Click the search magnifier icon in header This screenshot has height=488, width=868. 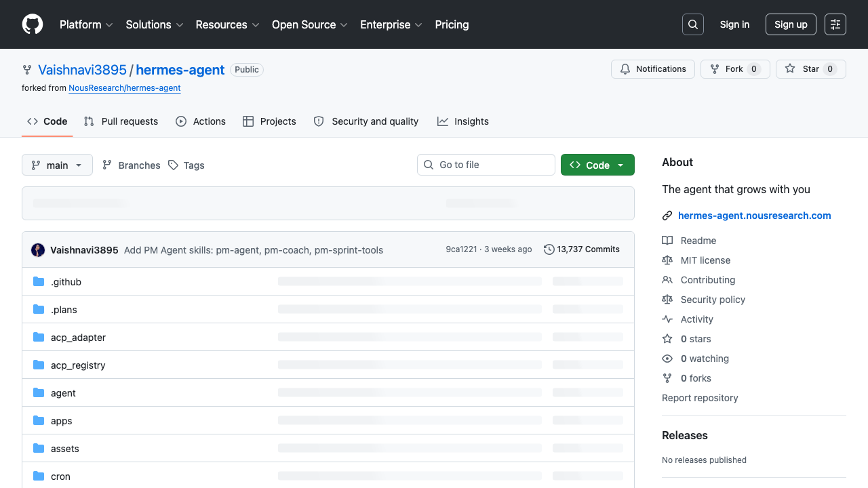(x=693, y=24)
